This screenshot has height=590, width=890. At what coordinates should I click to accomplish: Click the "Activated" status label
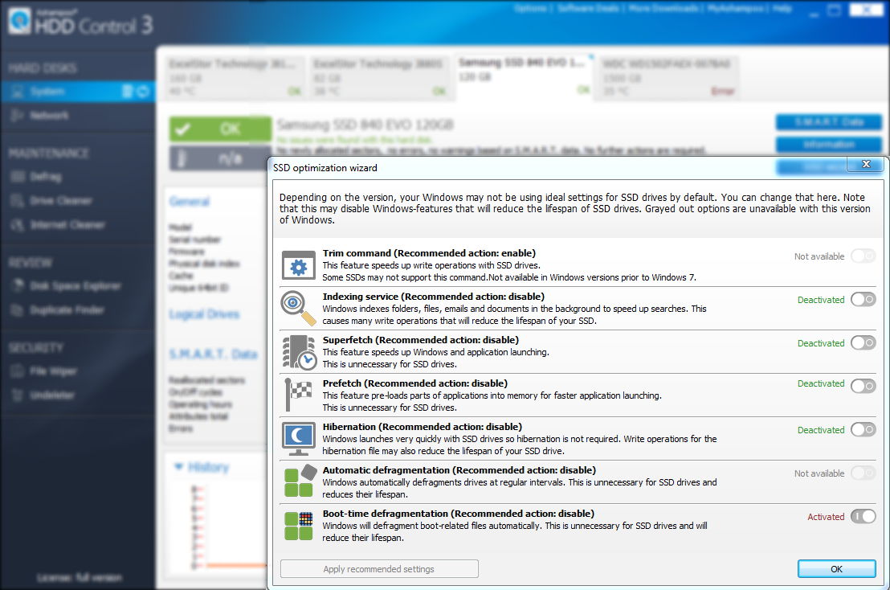point(826,517)
